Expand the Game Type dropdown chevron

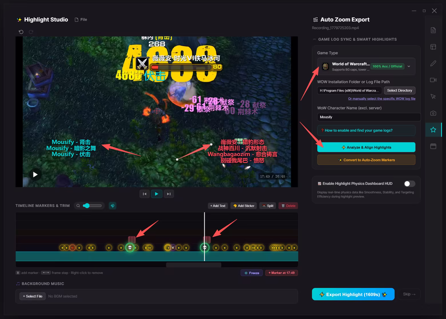(409, 66)
